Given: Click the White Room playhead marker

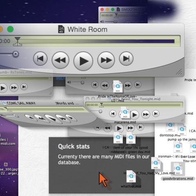Looking at the screenshot, I should [x=18, y=41].
